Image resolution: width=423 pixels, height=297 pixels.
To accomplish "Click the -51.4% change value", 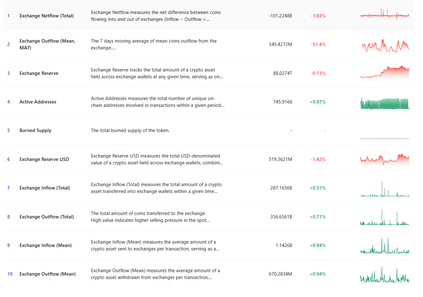I will [x=318, y=44].
